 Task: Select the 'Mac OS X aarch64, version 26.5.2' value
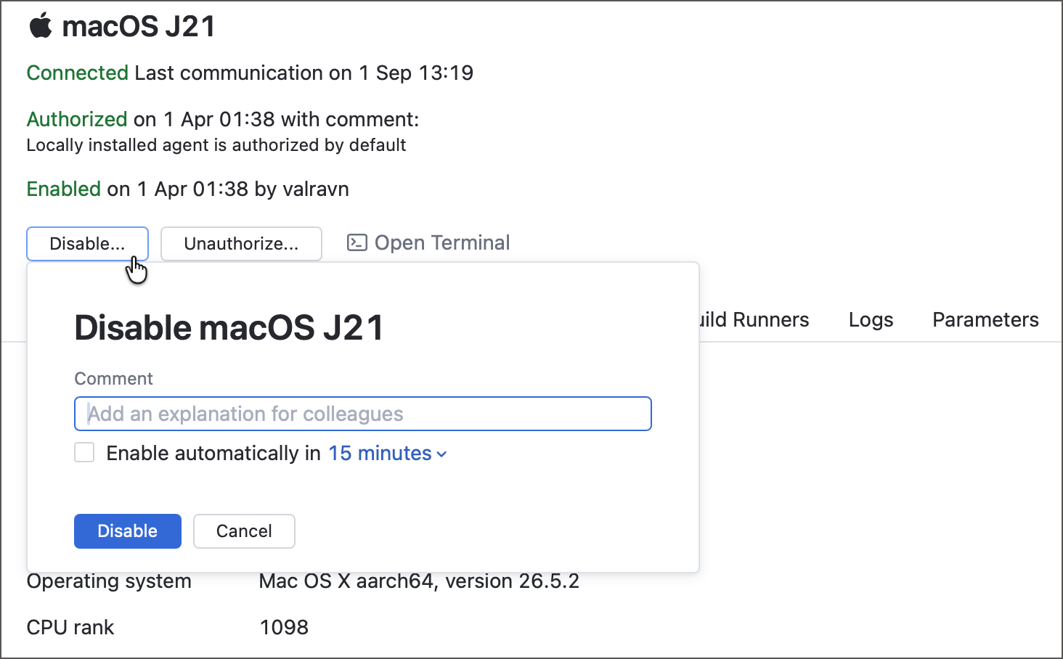(x=419, y=581)
